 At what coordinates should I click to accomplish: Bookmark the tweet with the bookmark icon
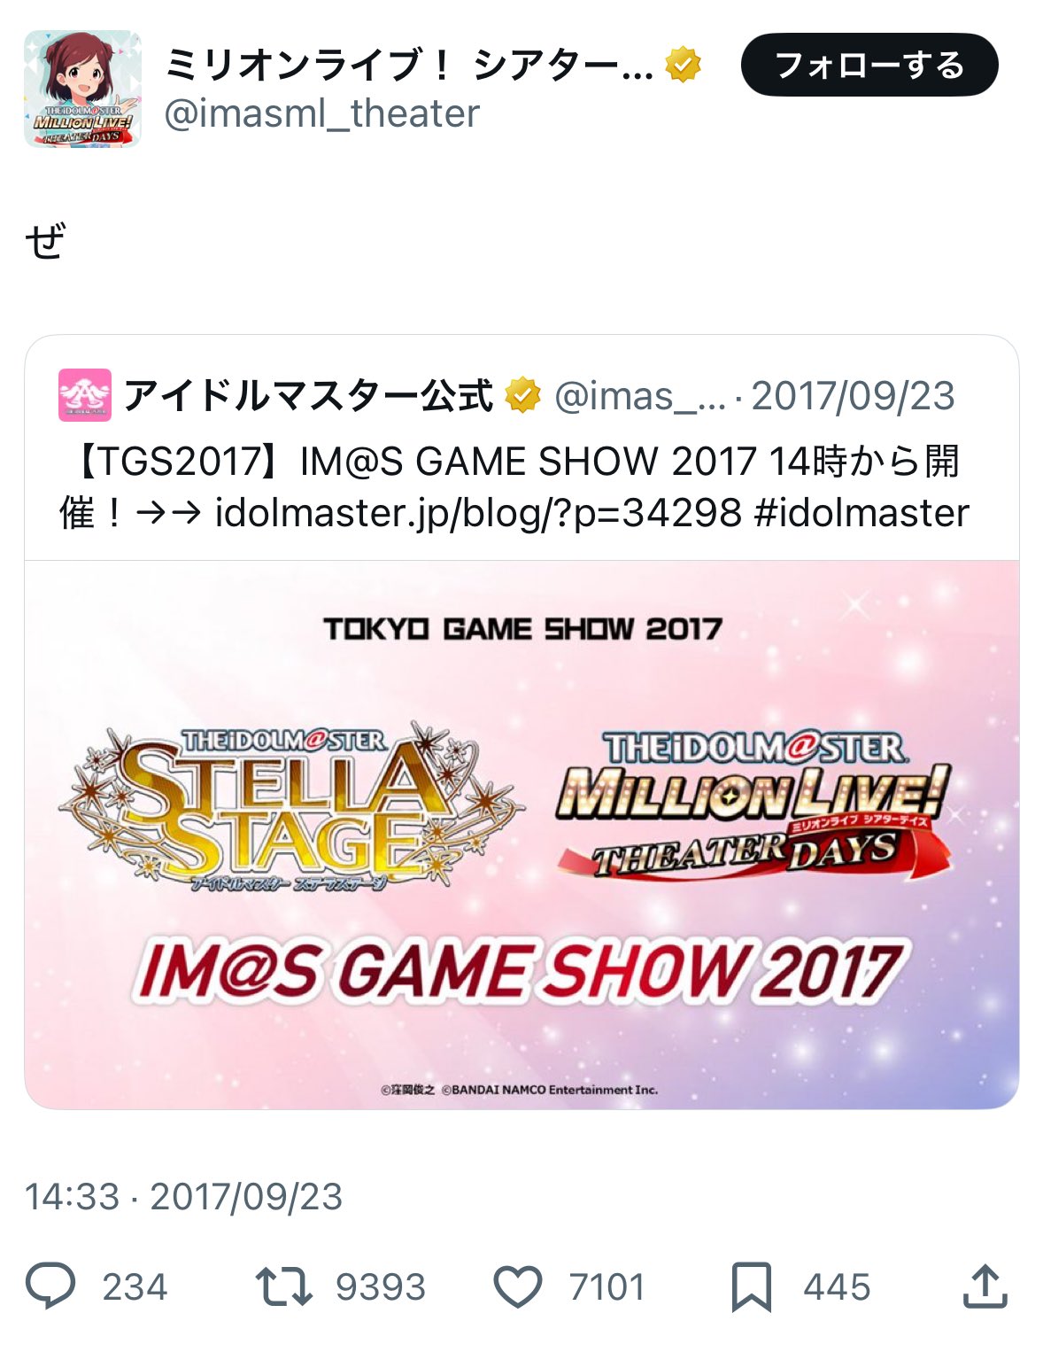752,1287
